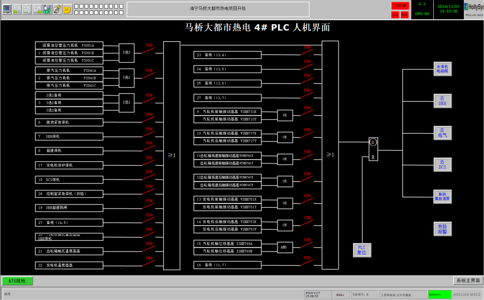484x300 pixels.
Task: Click the HollySys logo
Action: tap(474, 9)
